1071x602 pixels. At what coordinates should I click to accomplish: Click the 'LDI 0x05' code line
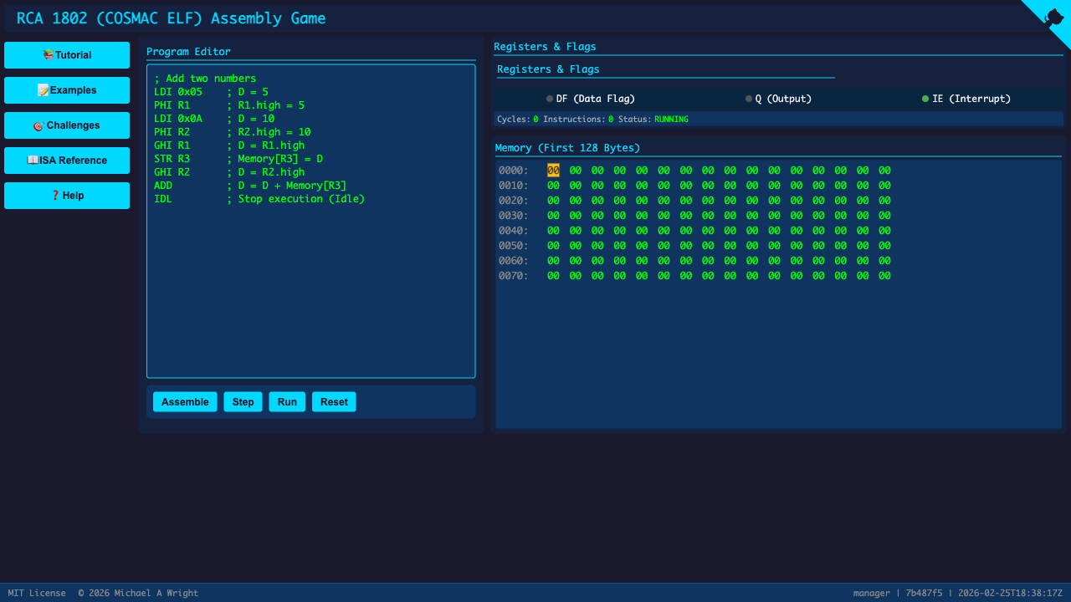coord(211,92)
